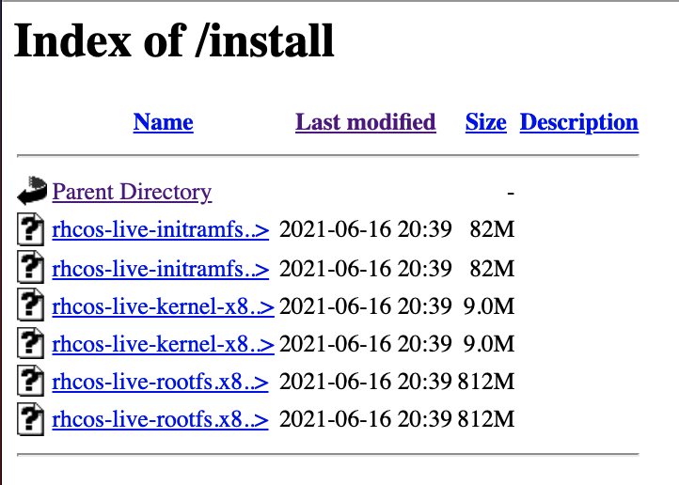Open the Parent Directory link
This screenshot has width=679, height=485.
pyautogui.click(x=132, y=192)
